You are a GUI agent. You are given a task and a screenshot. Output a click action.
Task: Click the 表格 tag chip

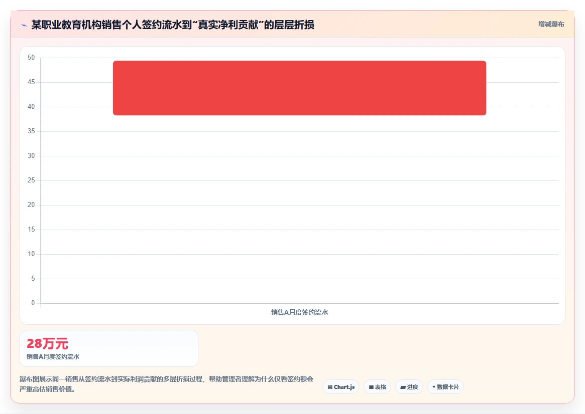point(377,387)
